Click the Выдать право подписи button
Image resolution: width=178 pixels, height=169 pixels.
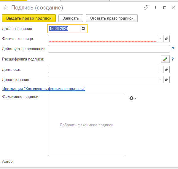coord(29,18)
